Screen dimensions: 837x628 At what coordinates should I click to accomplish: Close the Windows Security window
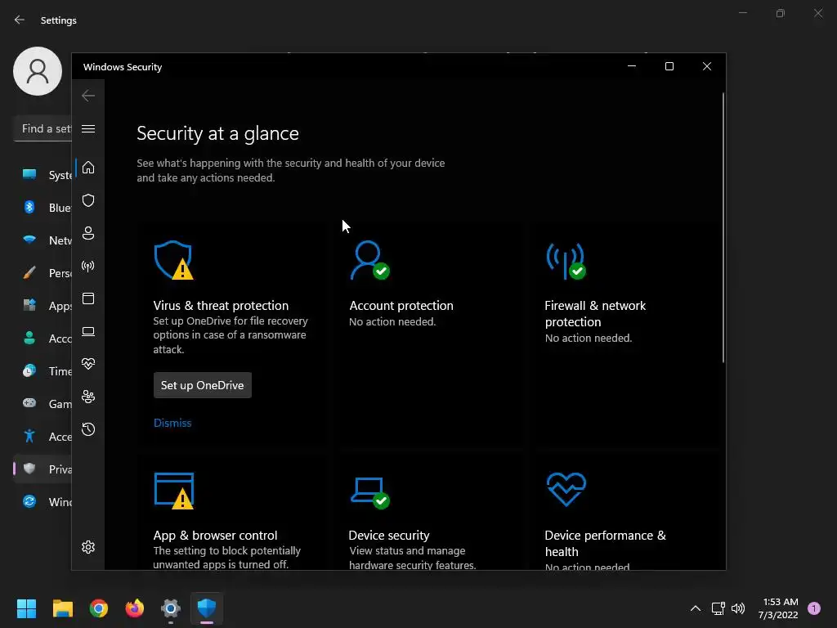coord(707,66)
